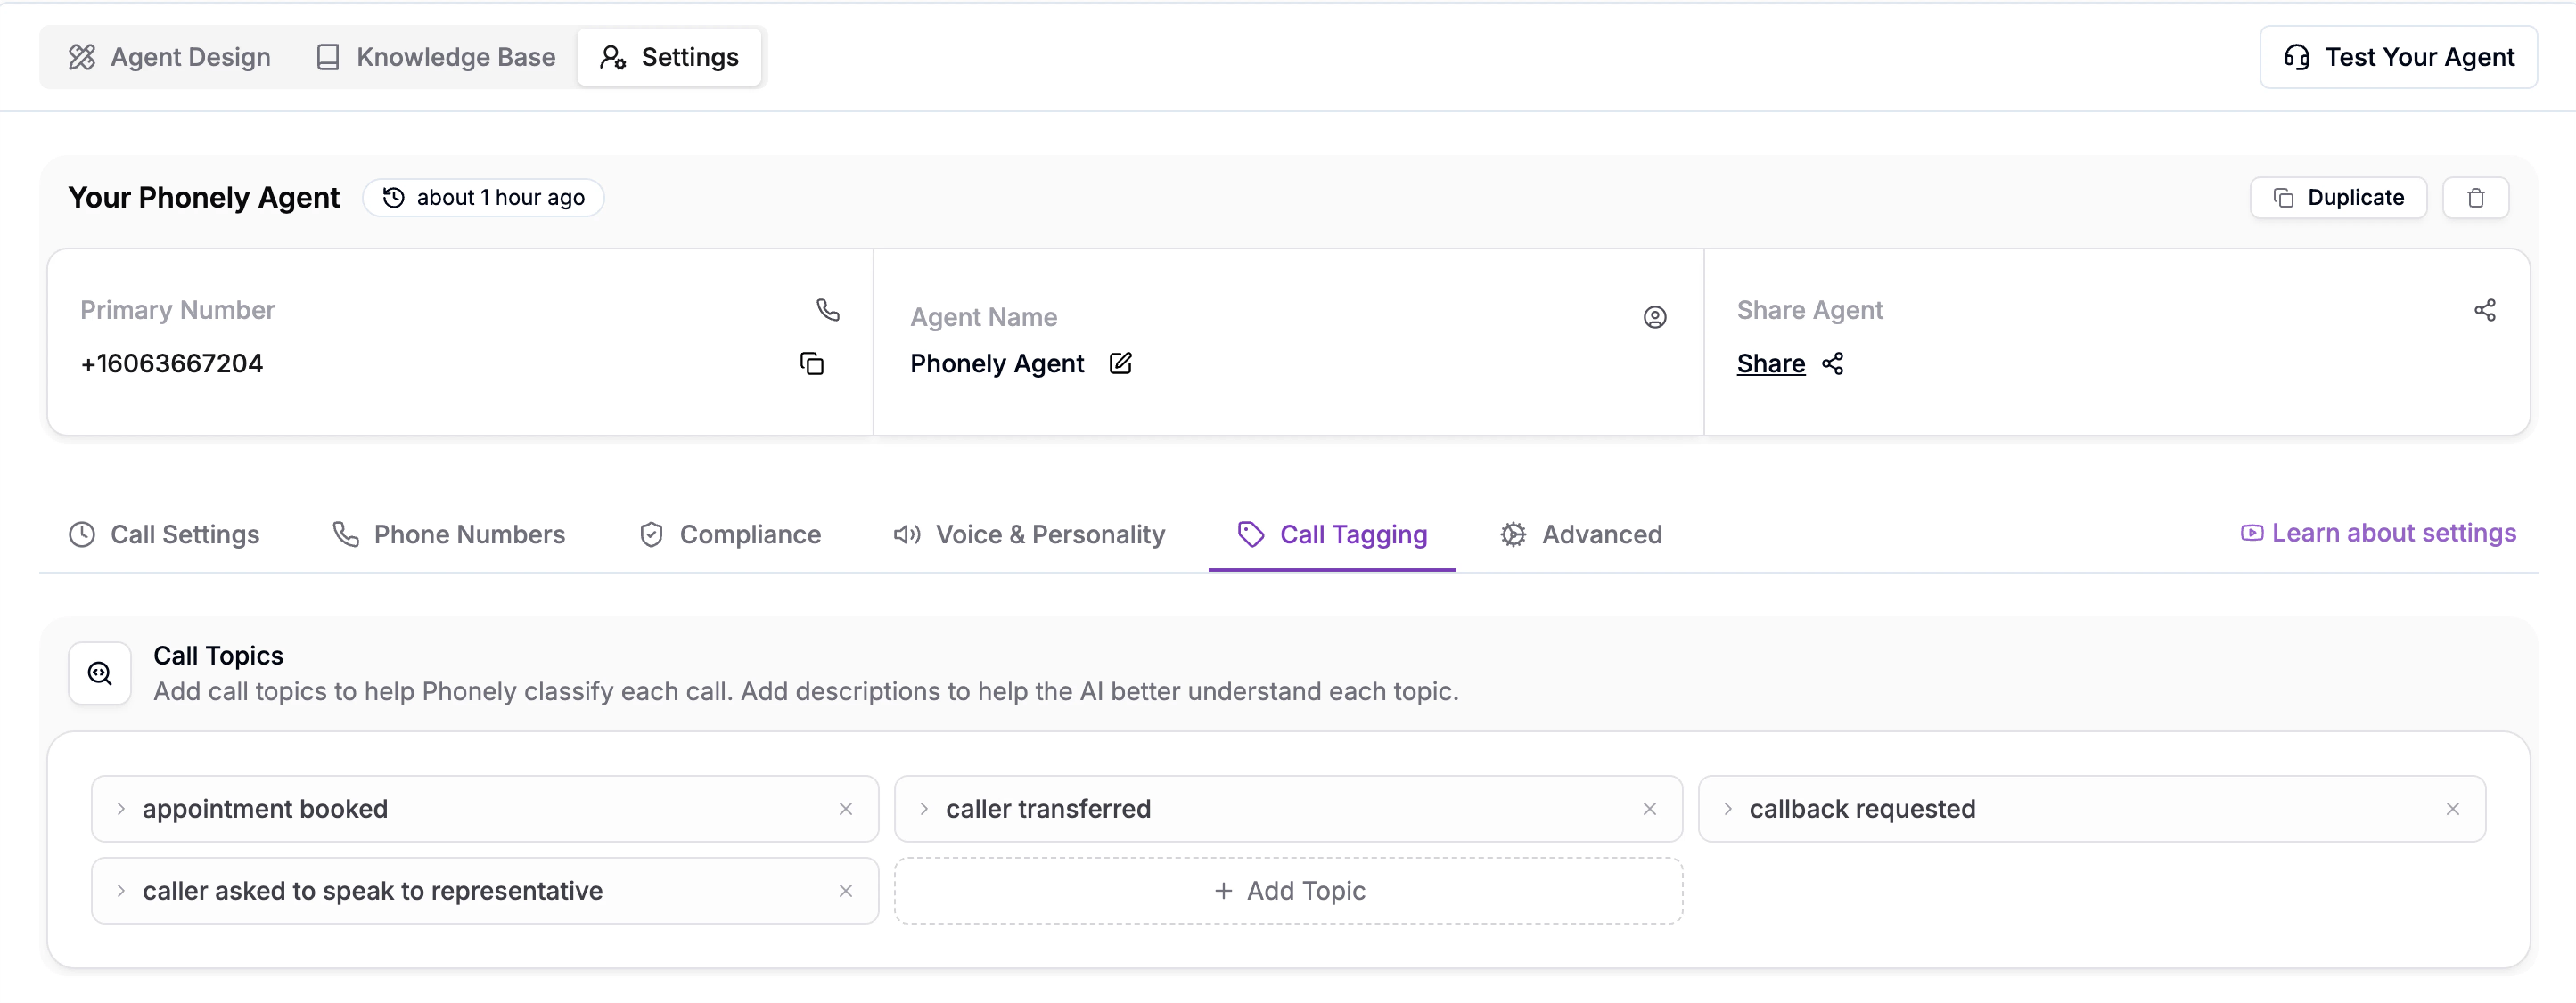Add a new call topic
This screenshot has height=1003, width=2576.
click(x=1288, y=890)
